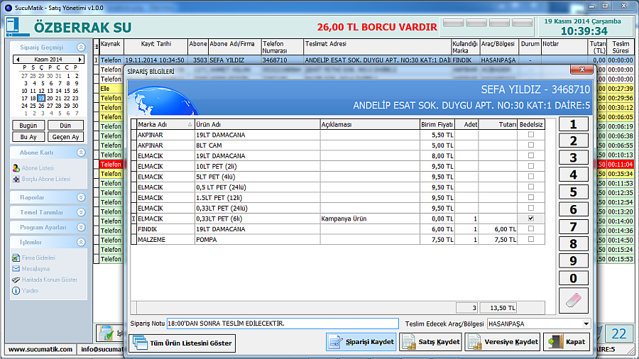Select the FINDIK row brand cell
Screen dimensions: 639x359
165,228
